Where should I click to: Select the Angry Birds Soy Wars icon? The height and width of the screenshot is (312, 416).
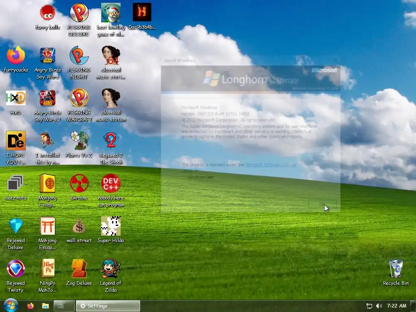tap(48, 63)
